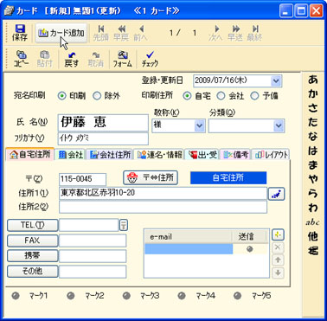Select the 除外 radio button
The width and height of the screenshot is (327, 321).
point(97,96)
